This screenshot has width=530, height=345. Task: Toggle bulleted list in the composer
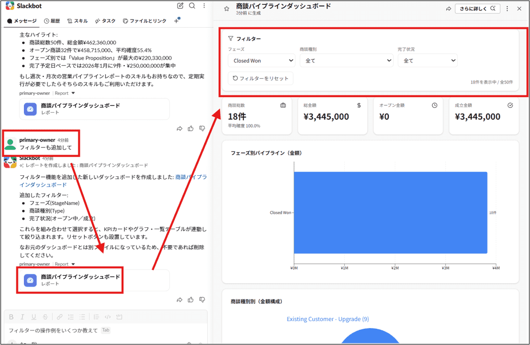tap(82, 317)
